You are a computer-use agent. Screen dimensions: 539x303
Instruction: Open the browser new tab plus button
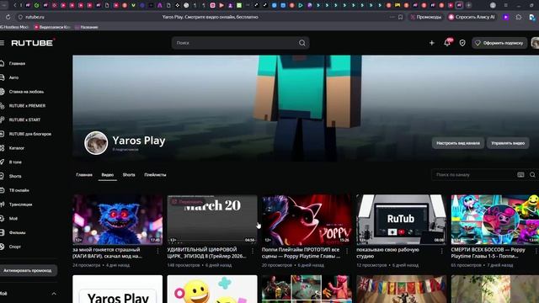[468, 5]
